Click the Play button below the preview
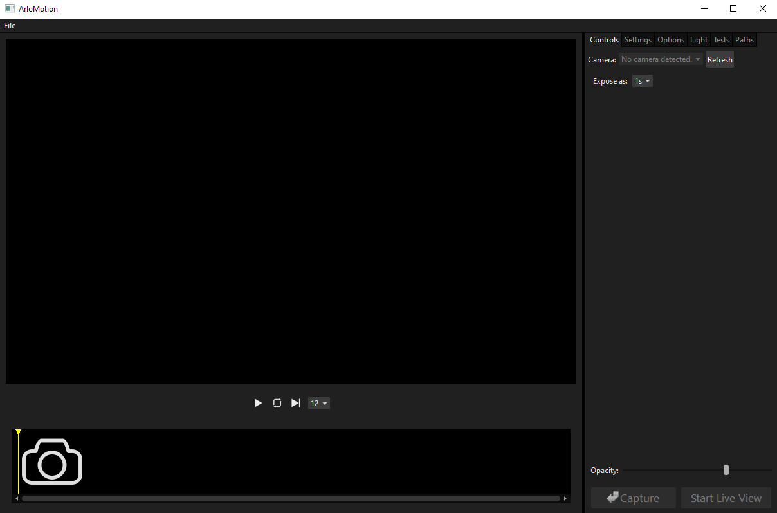This screenshot has height=513, width=777. tap(258, 403)
